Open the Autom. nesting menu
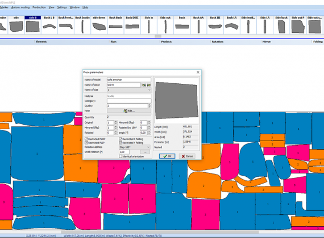This screenshot has height=238, width=324. pos(20,7)
